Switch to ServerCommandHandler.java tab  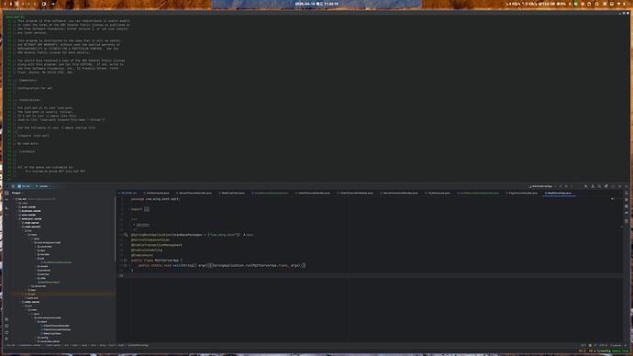[x=399, y=194]
